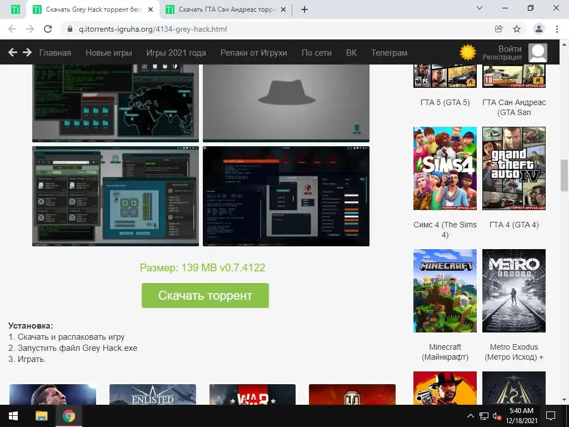
Task: Click the browser forward arrow
Action: coord(30,29)
